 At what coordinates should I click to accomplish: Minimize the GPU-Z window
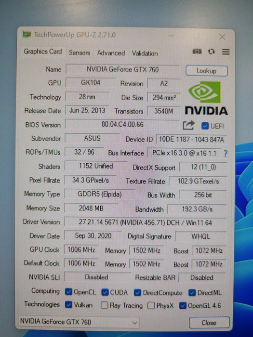[171, 36]
